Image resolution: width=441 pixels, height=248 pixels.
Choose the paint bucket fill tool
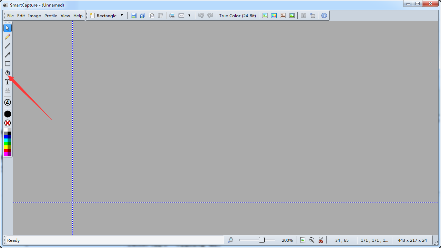point(7,73)
